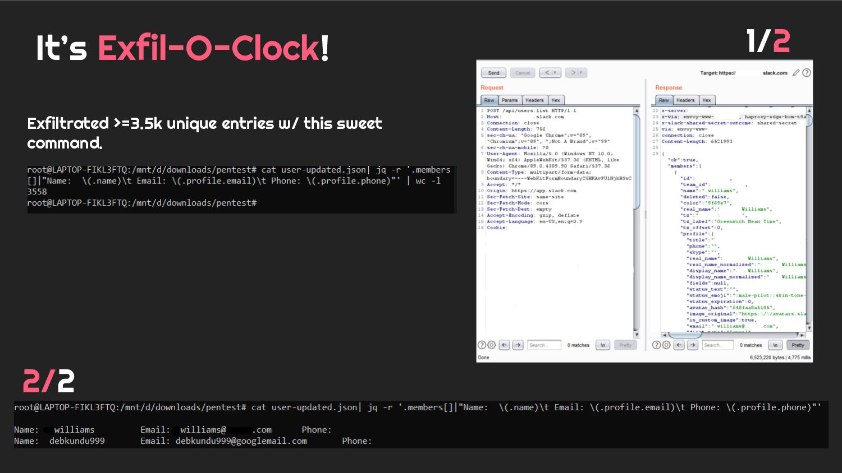Switch to the Request Hex tab
The width and height of the screenshot is (842, 473).
[556, 100]
